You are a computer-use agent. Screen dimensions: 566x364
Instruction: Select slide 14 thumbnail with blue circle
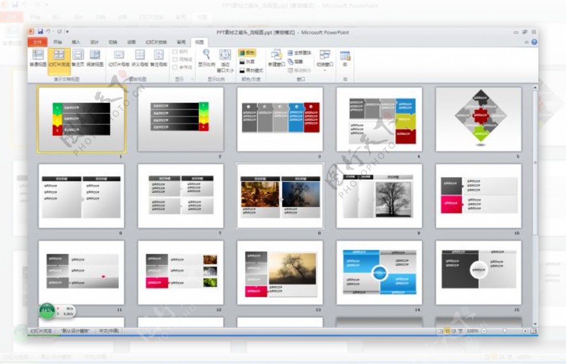coord(379,272)
